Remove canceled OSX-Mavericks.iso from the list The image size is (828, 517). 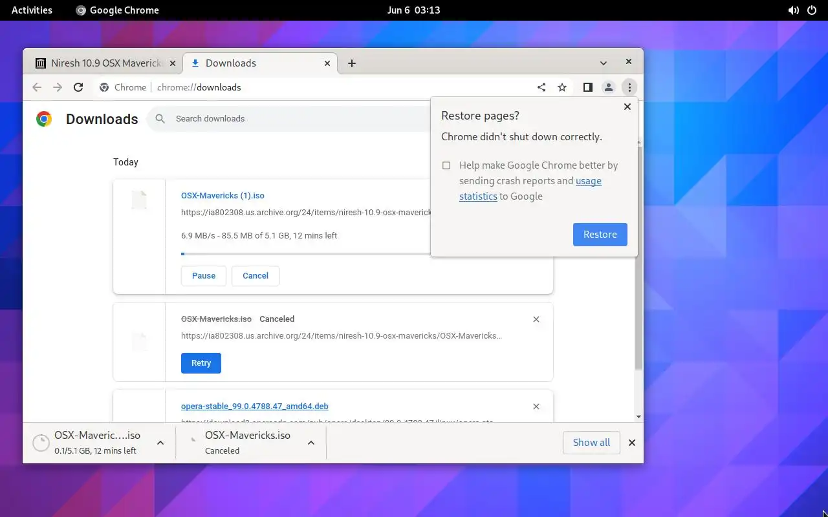tap(536, 319)
